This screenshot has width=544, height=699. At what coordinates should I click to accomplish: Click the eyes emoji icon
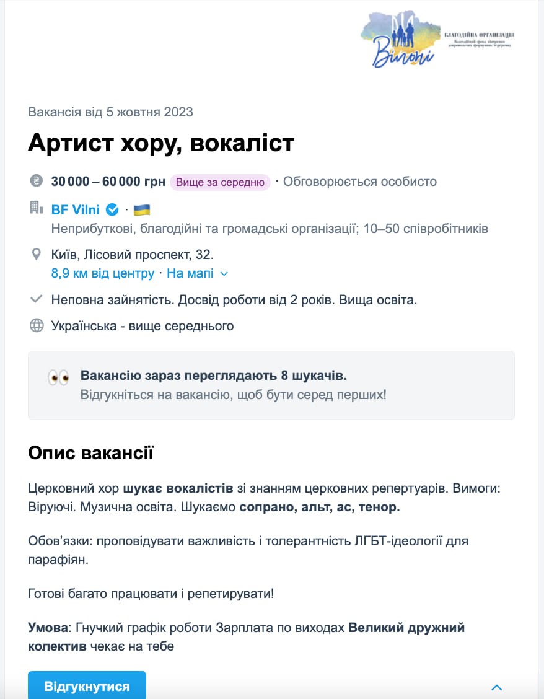click(58, 378)
